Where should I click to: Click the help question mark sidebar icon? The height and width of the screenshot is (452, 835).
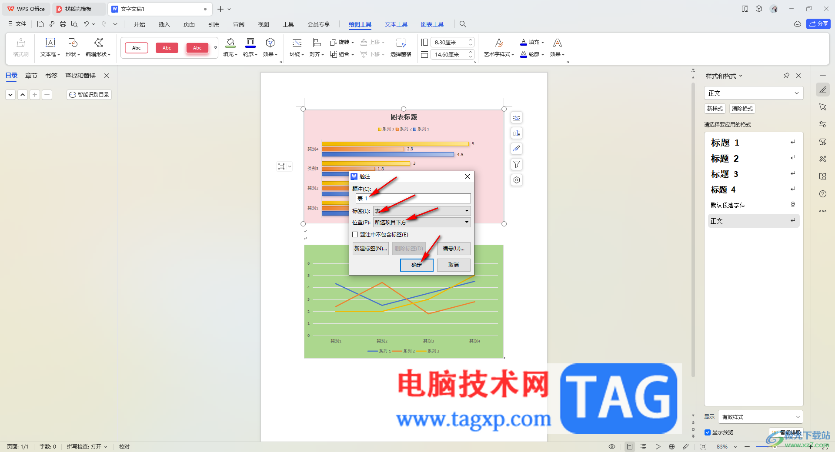click(823, 194)
